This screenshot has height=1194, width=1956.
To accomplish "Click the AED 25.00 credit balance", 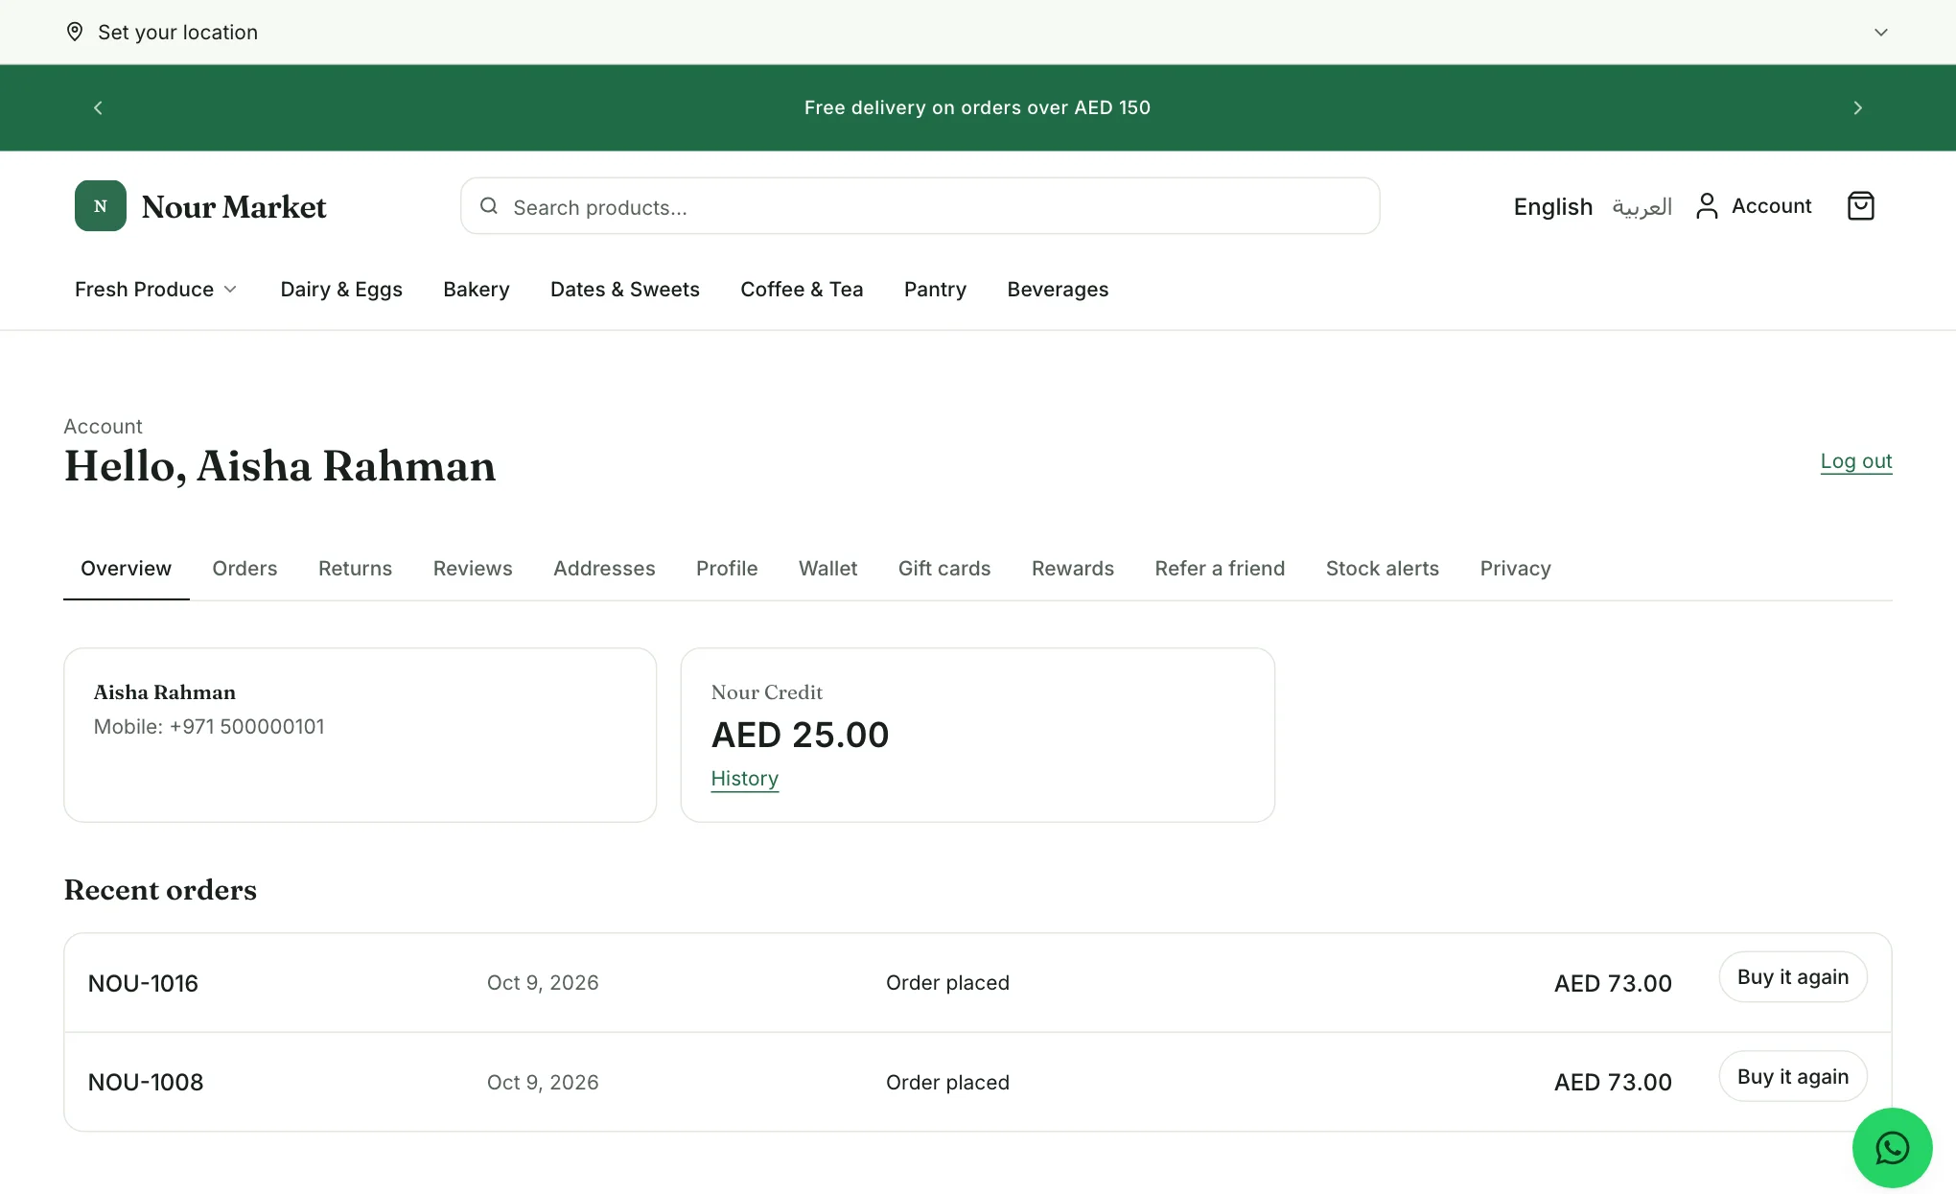I will coord(800,736).
